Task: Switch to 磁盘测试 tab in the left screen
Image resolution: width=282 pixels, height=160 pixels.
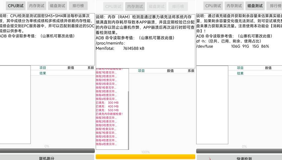Action: (x=57, y=6)
